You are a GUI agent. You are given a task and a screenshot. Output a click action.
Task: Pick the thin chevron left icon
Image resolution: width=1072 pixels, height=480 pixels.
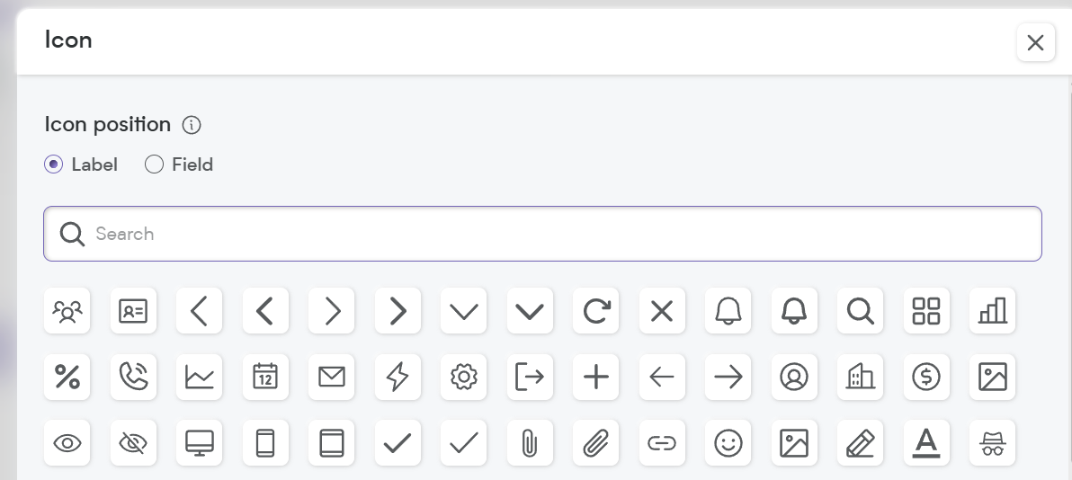pyautogui.click(x=199, y=311)
